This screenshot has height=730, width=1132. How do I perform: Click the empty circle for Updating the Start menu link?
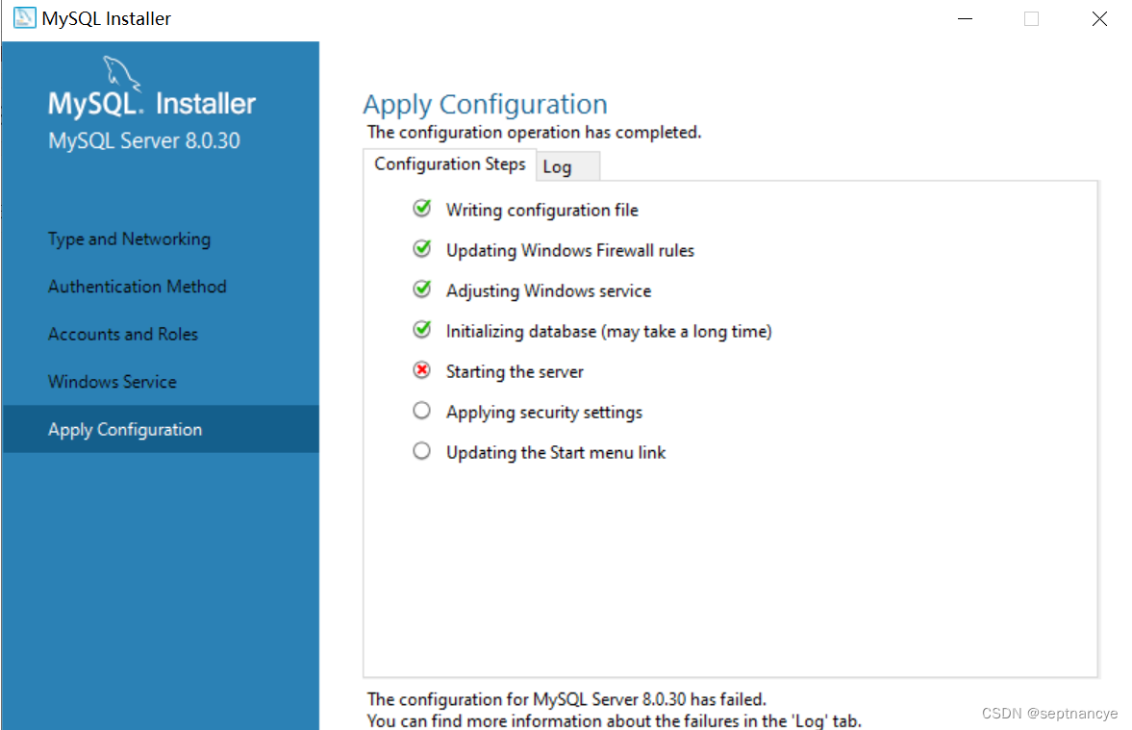[421, 450]
